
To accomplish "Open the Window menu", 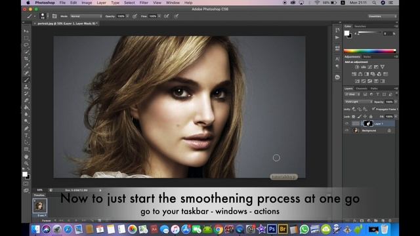I will [173, 3].
